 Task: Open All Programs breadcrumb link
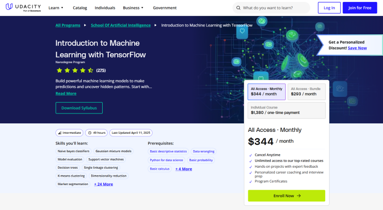(68, 25)
